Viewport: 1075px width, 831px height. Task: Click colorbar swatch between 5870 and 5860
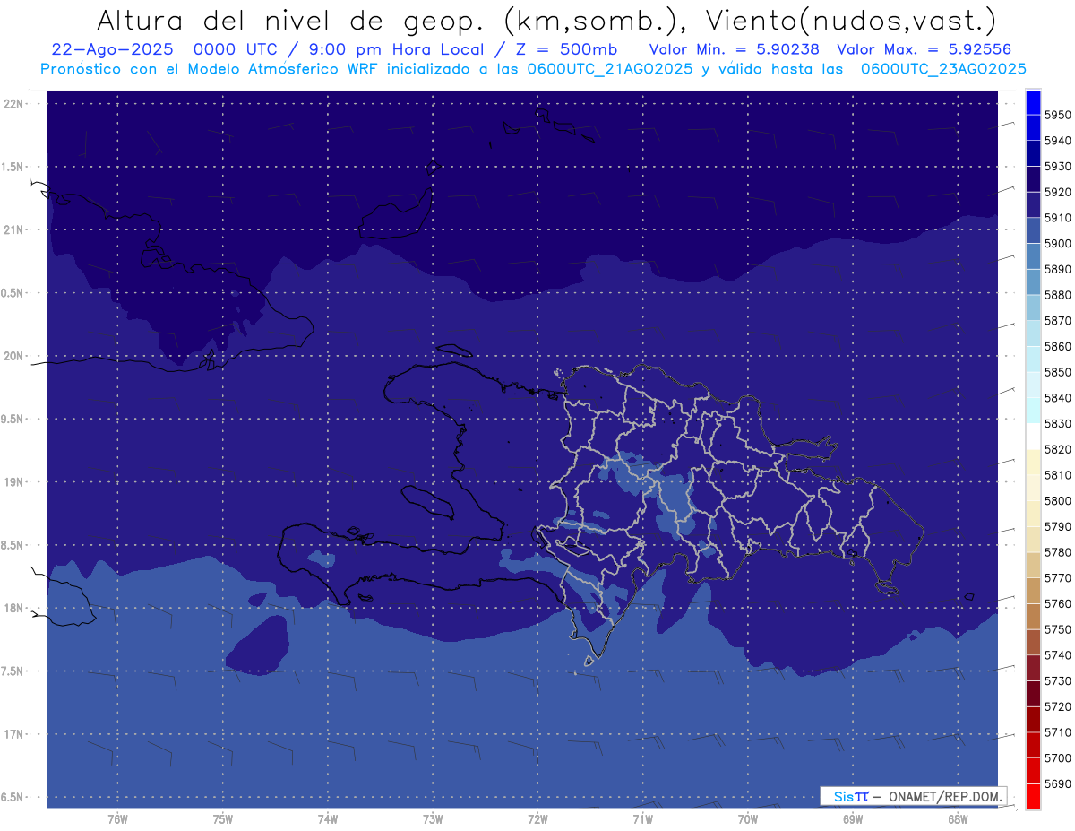1032,333
